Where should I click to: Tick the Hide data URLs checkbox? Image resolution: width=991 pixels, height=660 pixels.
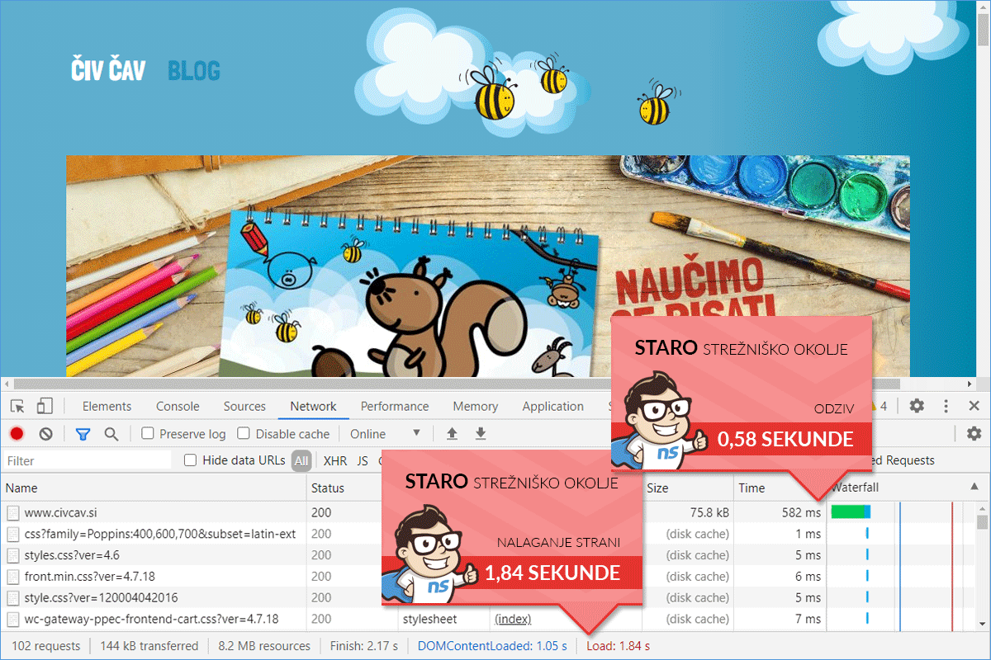[x=191, y=460]
